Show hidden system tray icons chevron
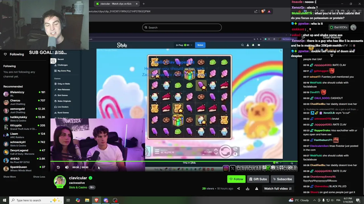The image size is (364, 204). pos(314,200)
